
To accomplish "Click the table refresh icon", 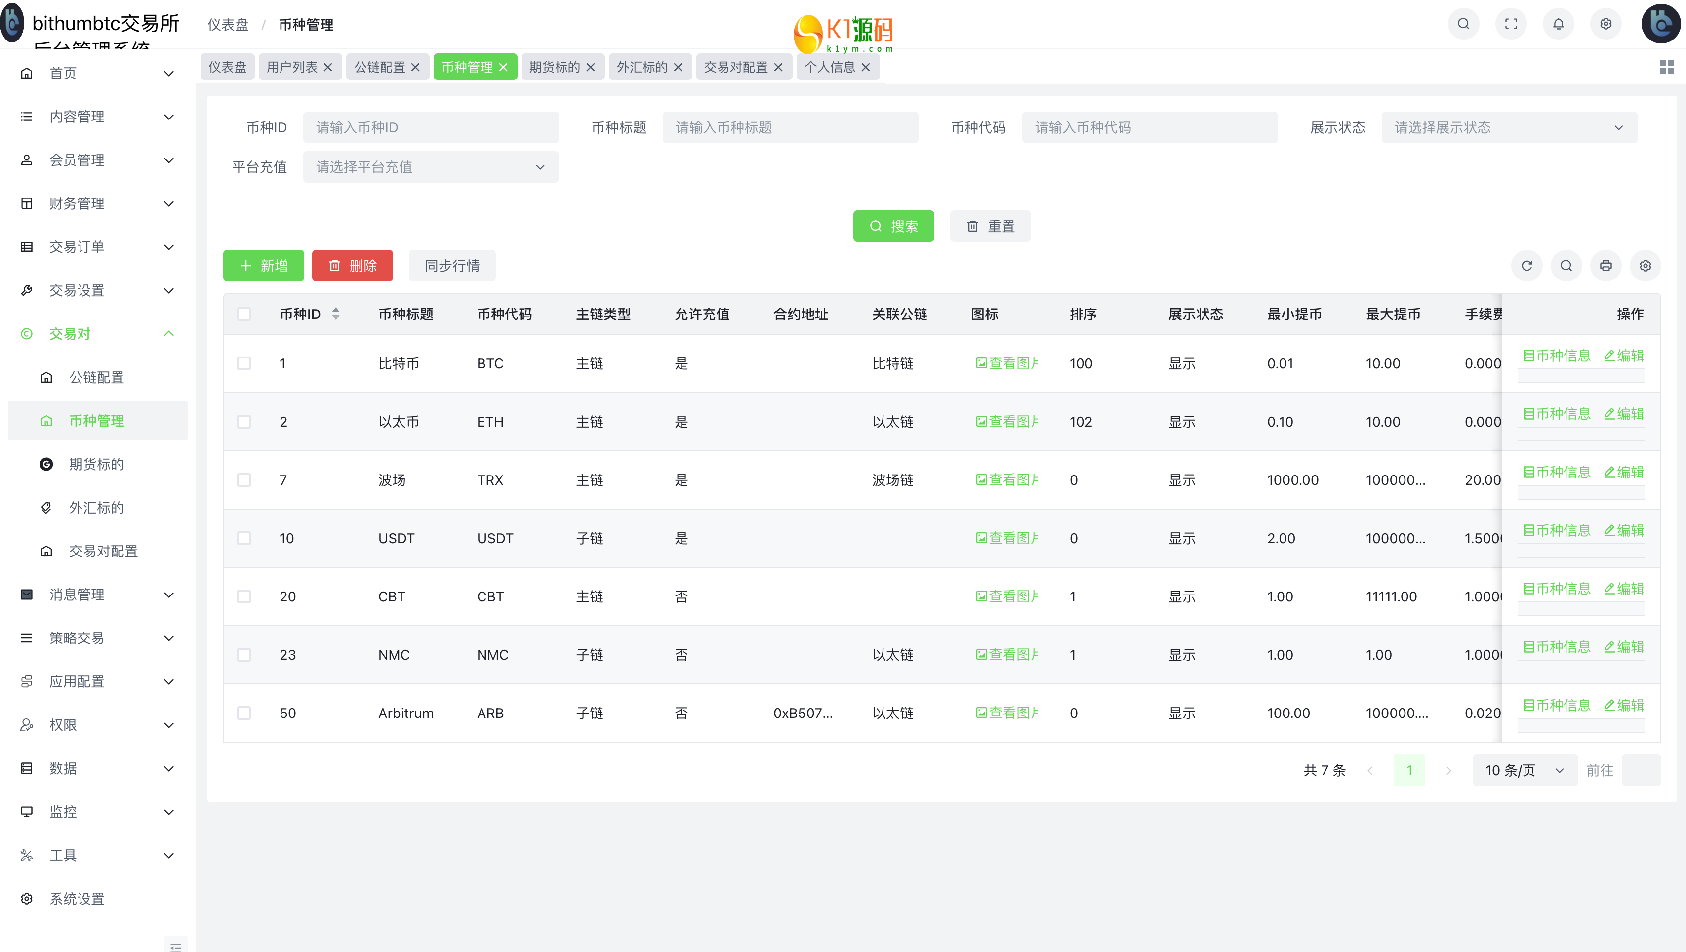I will click(x=1527, y=266).
